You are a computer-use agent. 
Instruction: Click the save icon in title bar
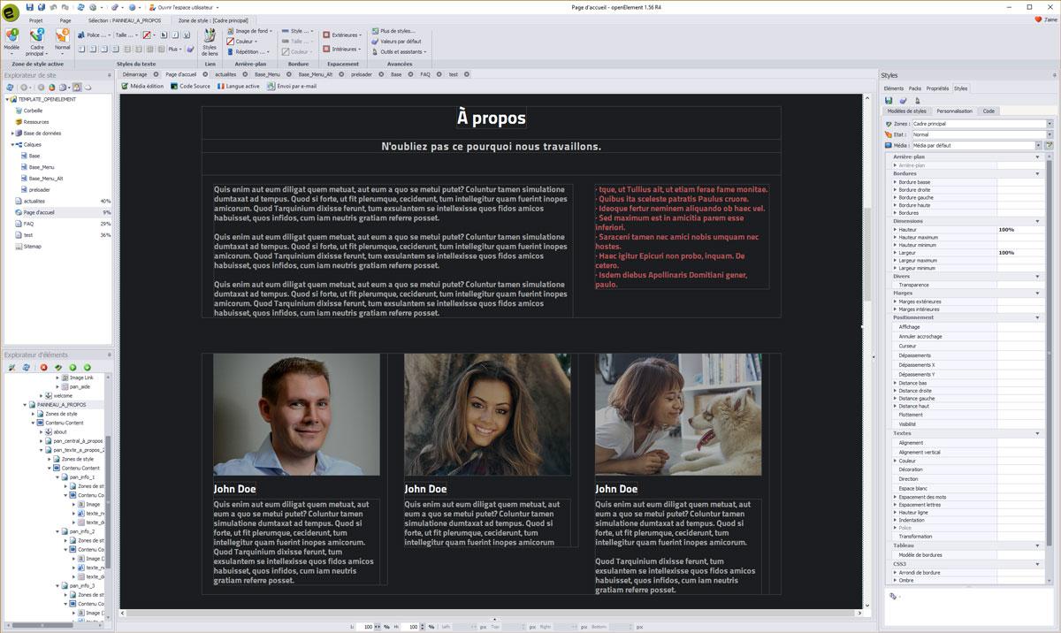pos(29,7)
